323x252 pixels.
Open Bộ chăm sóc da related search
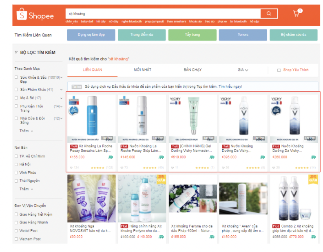[294, 35]
